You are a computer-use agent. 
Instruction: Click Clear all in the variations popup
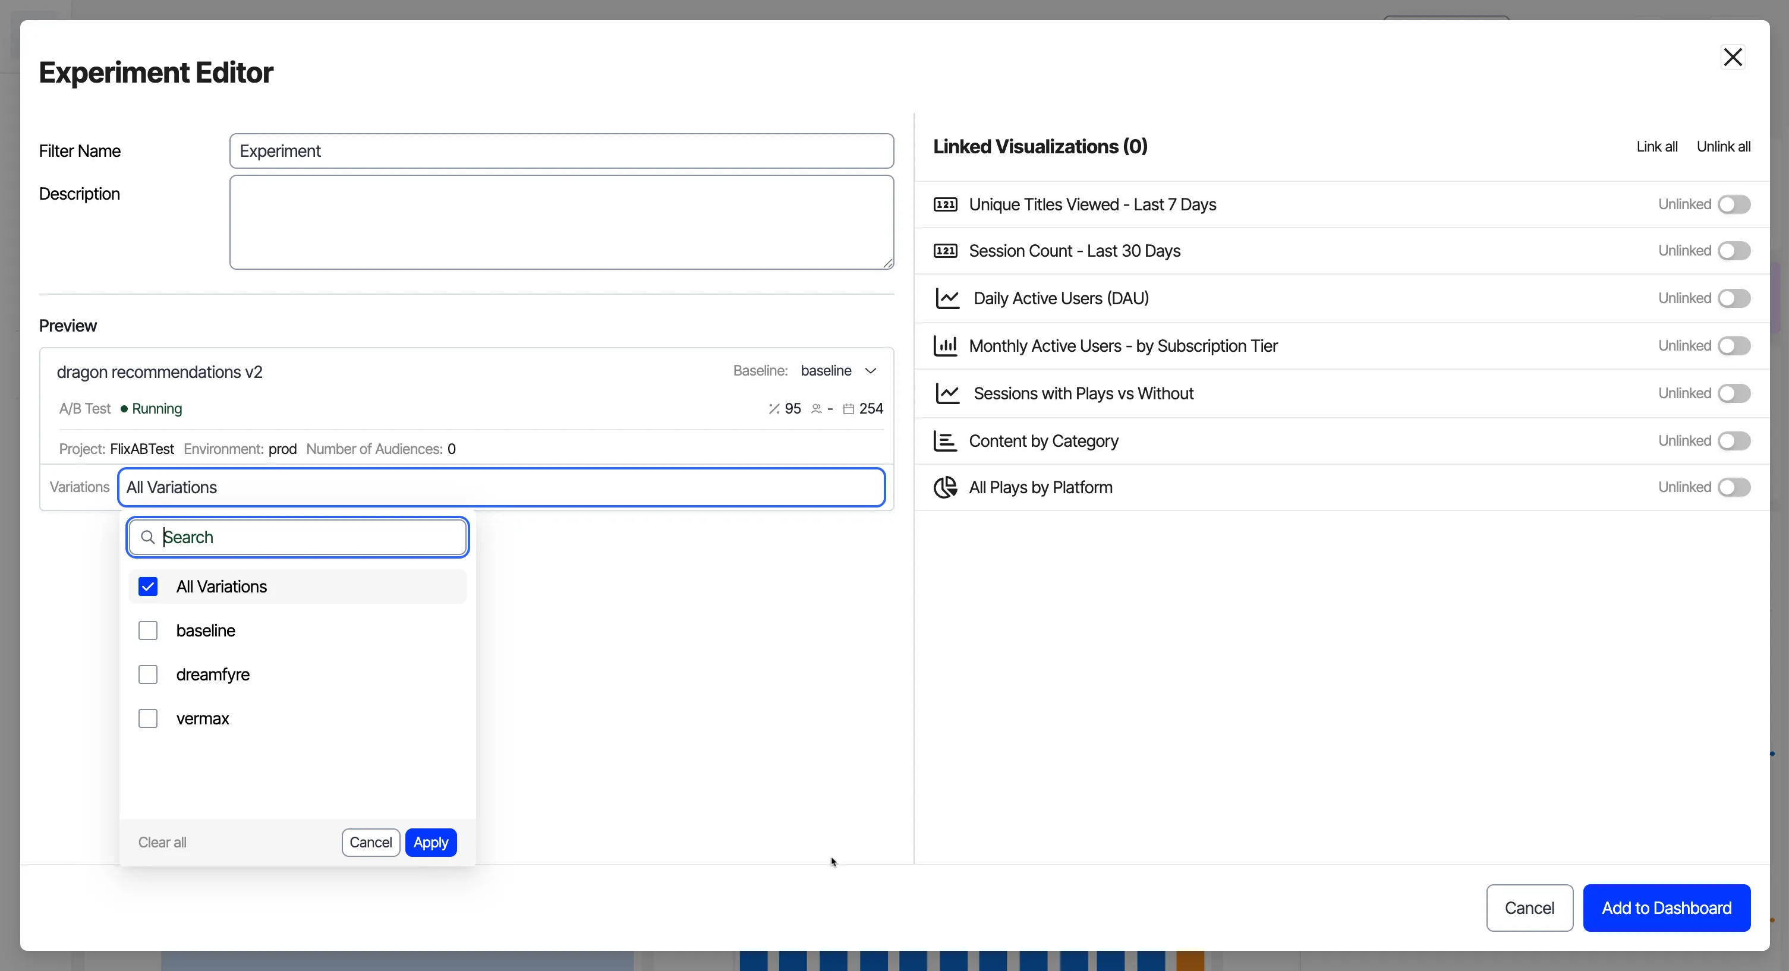162,843
